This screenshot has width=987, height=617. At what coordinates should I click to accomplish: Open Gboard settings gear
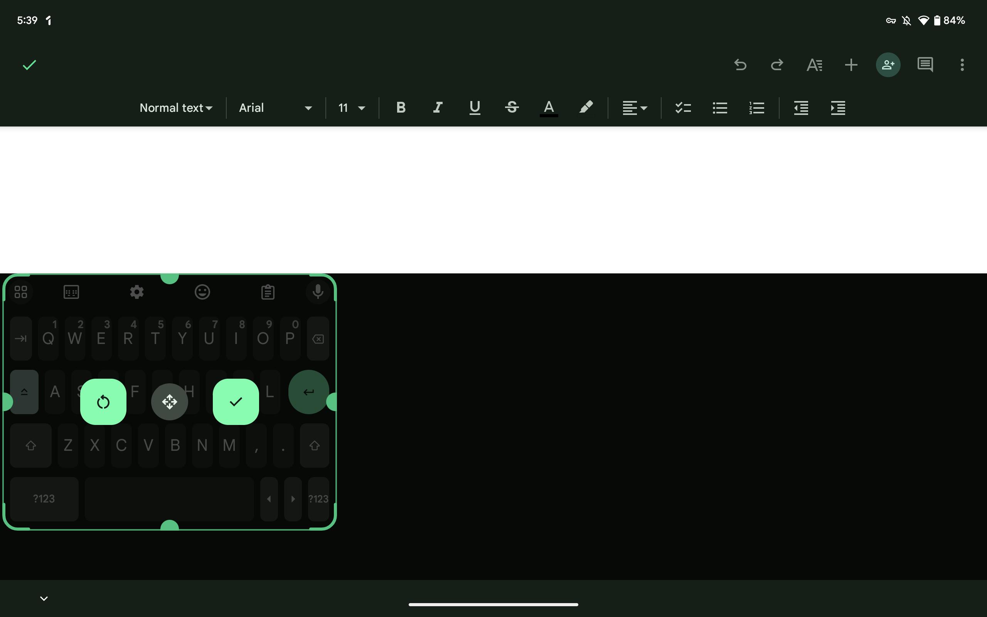(x=136, y=292)
